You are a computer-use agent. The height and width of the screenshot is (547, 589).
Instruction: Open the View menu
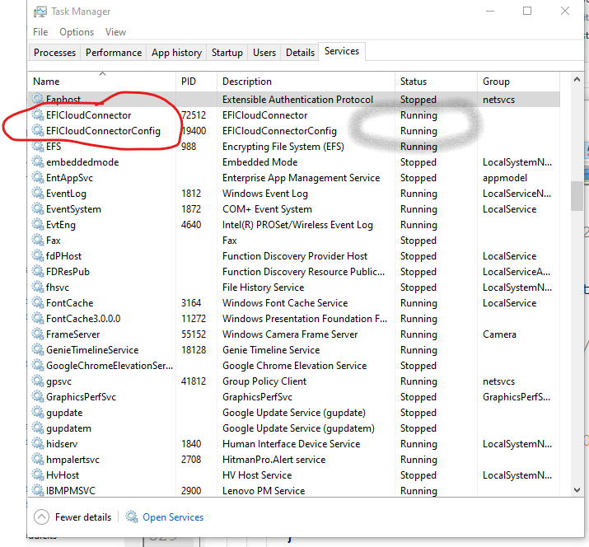point(115,32)
